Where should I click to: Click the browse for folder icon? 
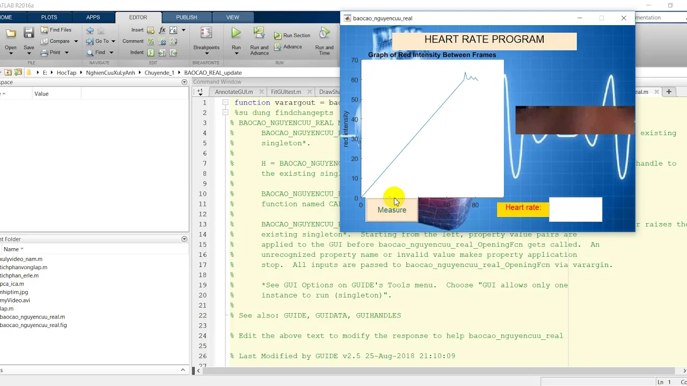(x=18, y=72)
